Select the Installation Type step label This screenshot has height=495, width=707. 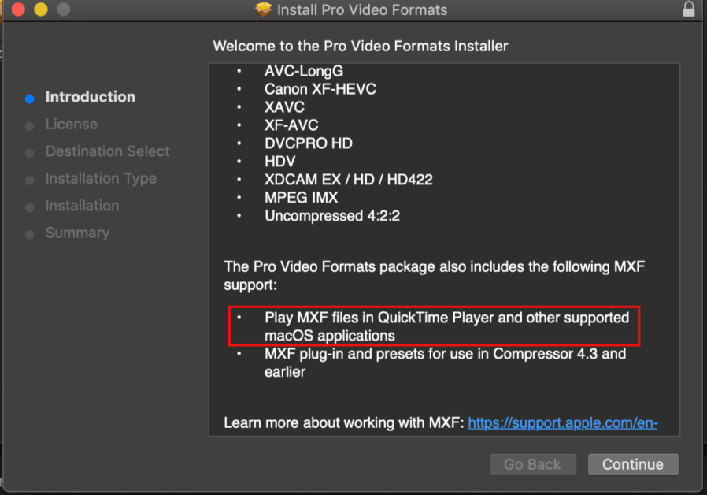[101, 179]
